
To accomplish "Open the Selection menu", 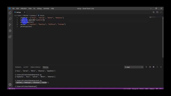I will coord(24,9).
